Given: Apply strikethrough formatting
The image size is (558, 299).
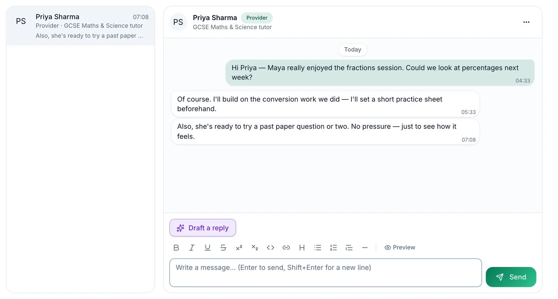Looking at the screenshot, I should (223, 247).
